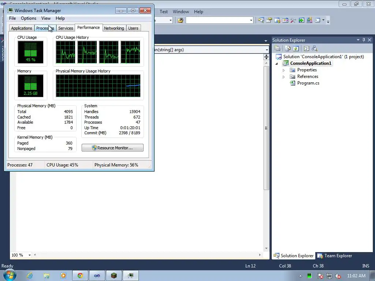Select the Performance tab in Task Manager
The image size is (375, 281).
tap(89, 27)
